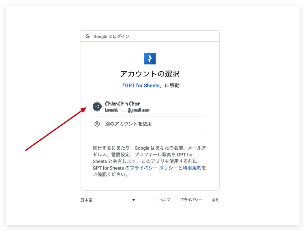Click the Google G logo
The image size is (306, 231).
(x=87, y=36)
